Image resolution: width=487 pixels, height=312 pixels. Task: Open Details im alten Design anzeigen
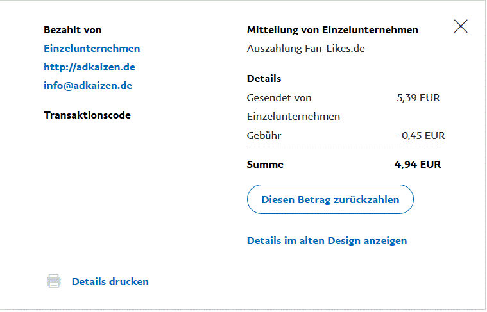(327, 241)
